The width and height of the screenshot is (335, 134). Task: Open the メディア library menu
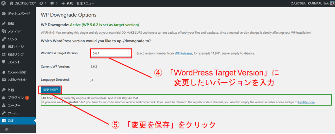point(14,31)
